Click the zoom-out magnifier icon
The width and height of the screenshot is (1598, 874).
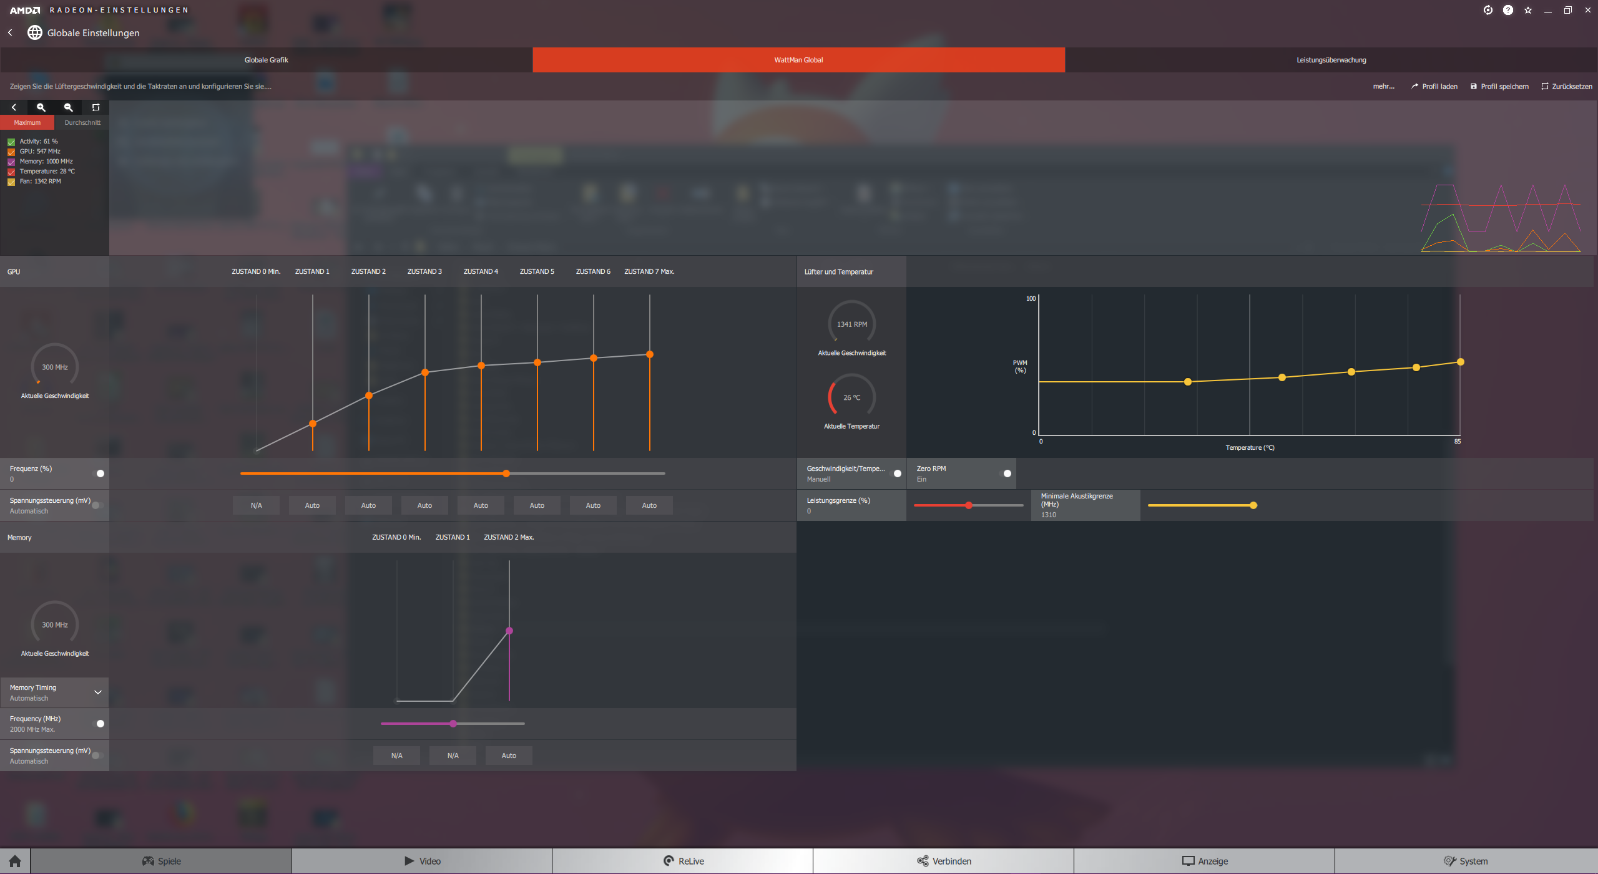(x=68, y=107)
